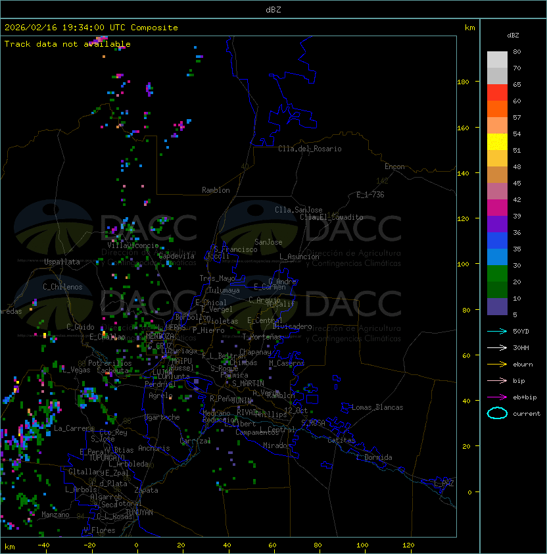Click the 'Villavicencio' map label

coord(133,245)
